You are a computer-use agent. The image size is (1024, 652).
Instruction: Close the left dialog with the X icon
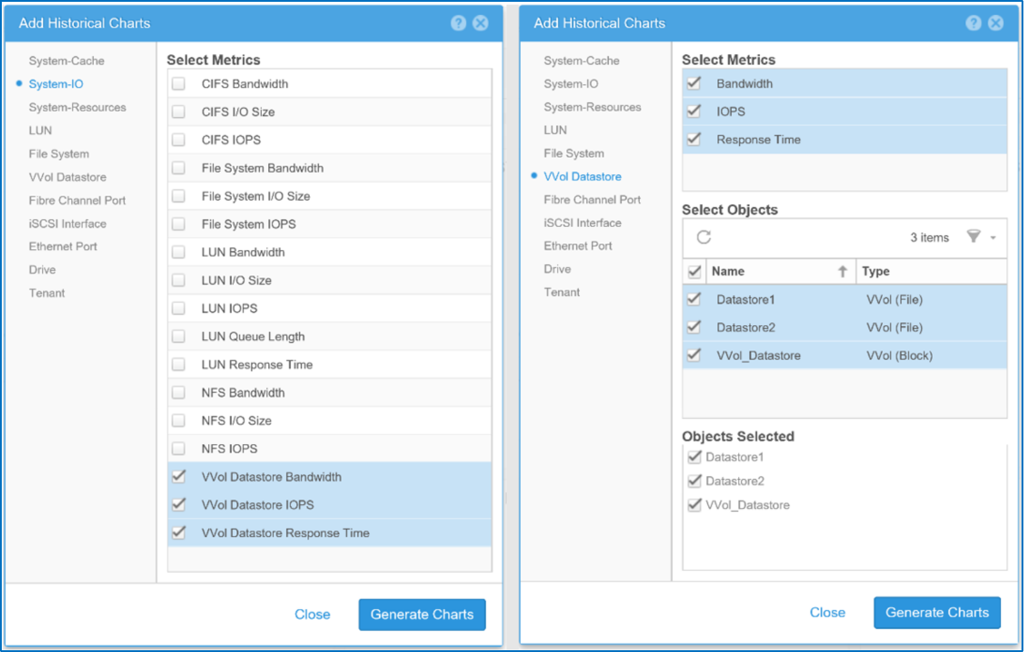(x=481, y=23)
